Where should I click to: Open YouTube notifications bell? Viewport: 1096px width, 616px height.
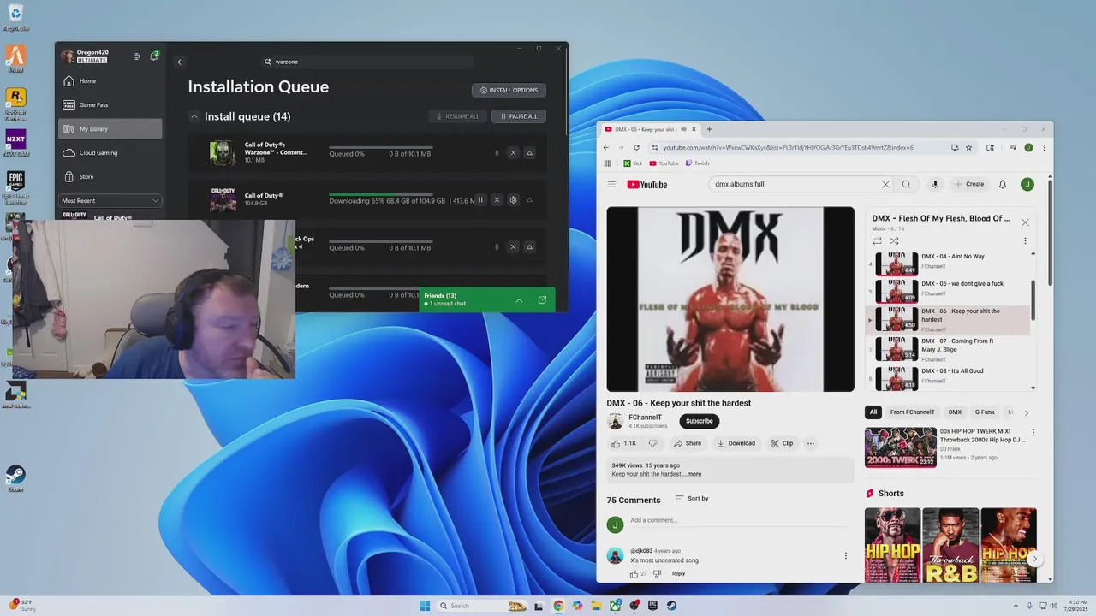click(x=1003, y=184)
